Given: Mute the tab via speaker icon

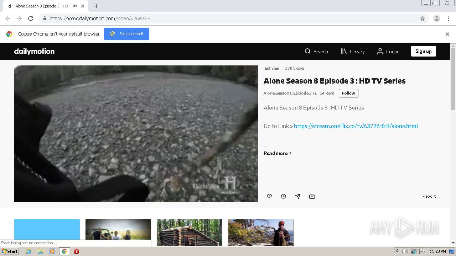Looking at the screenshot, I should tap(75, 6).
